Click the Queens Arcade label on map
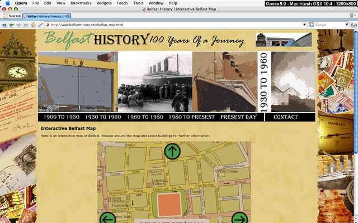 coord(157,173)
